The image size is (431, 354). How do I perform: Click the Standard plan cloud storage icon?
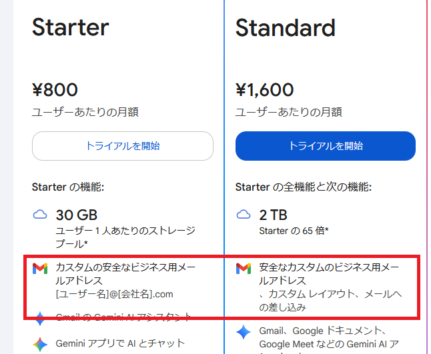pos(243,215)
